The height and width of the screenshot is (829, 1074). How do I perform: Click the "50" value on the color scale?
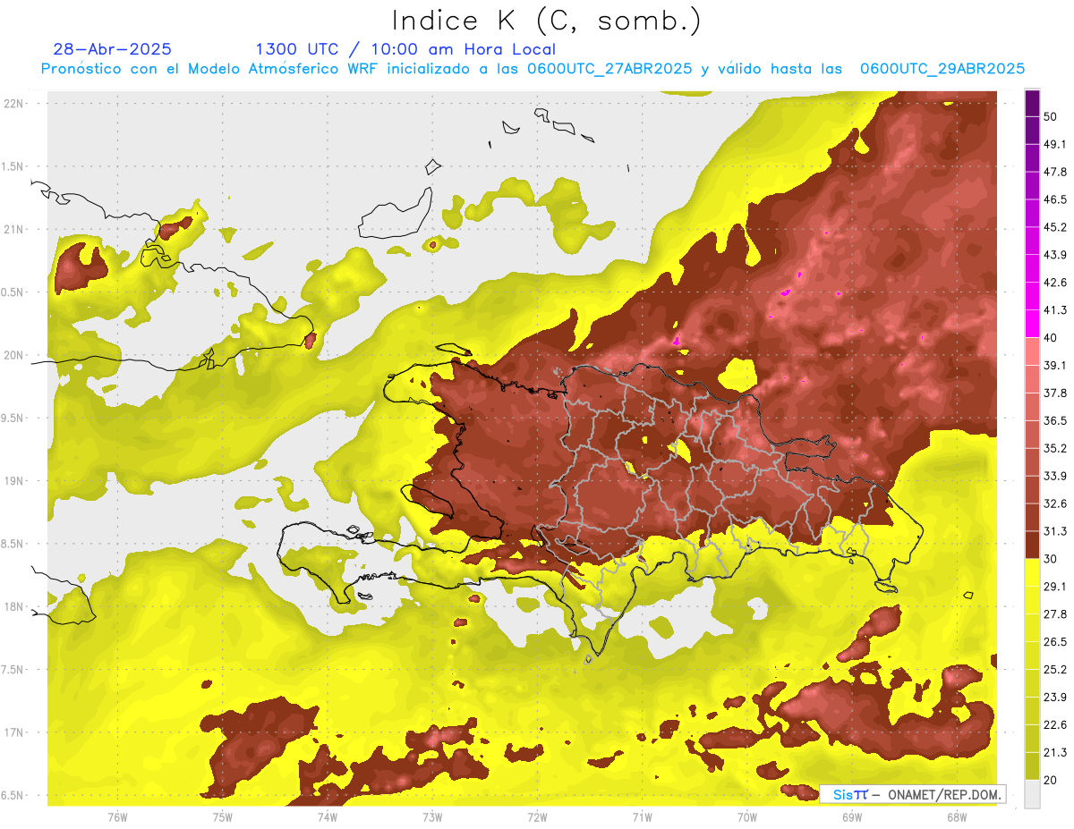coord(1051,116)
